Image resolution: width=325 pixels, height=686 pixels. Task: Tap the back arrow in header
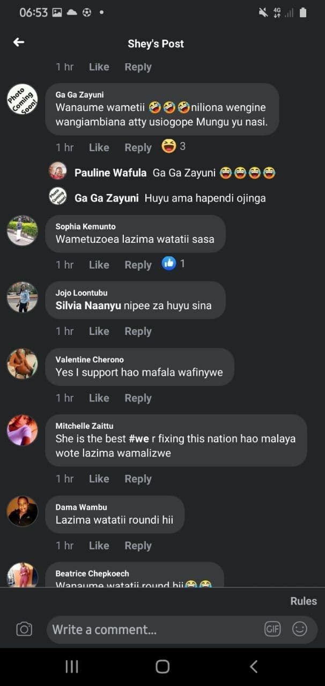[x=19, y=42]
